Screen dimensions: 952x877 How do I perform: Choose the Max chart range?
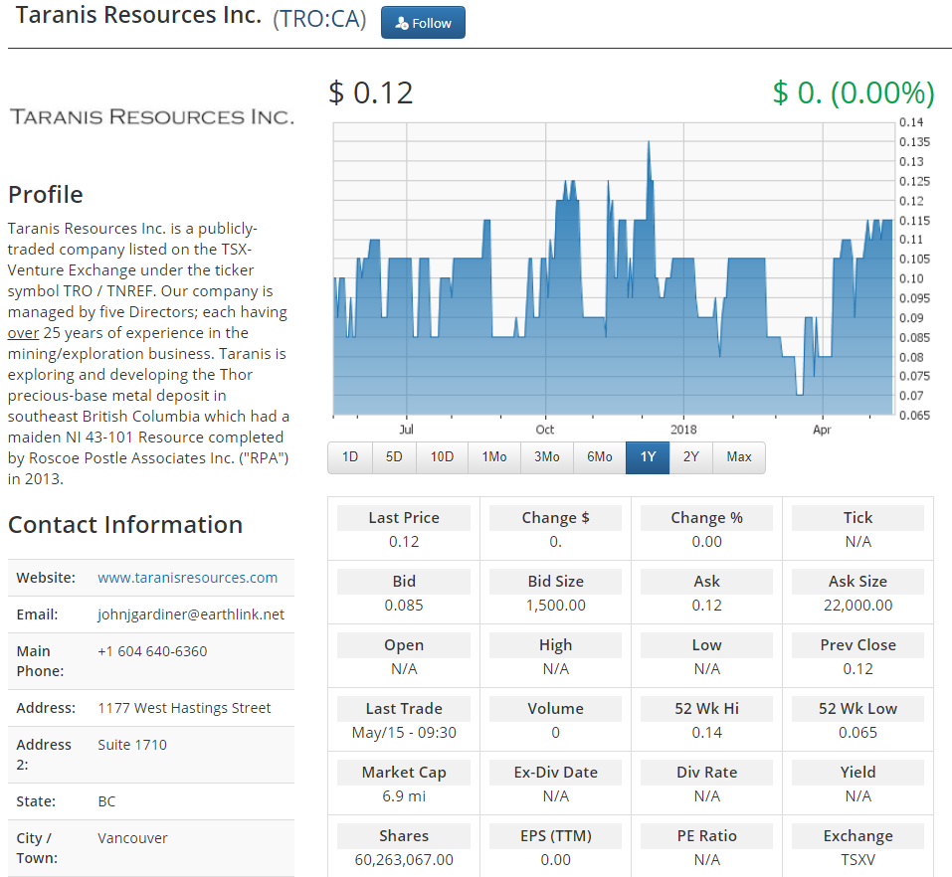click(x=739, y=457)
